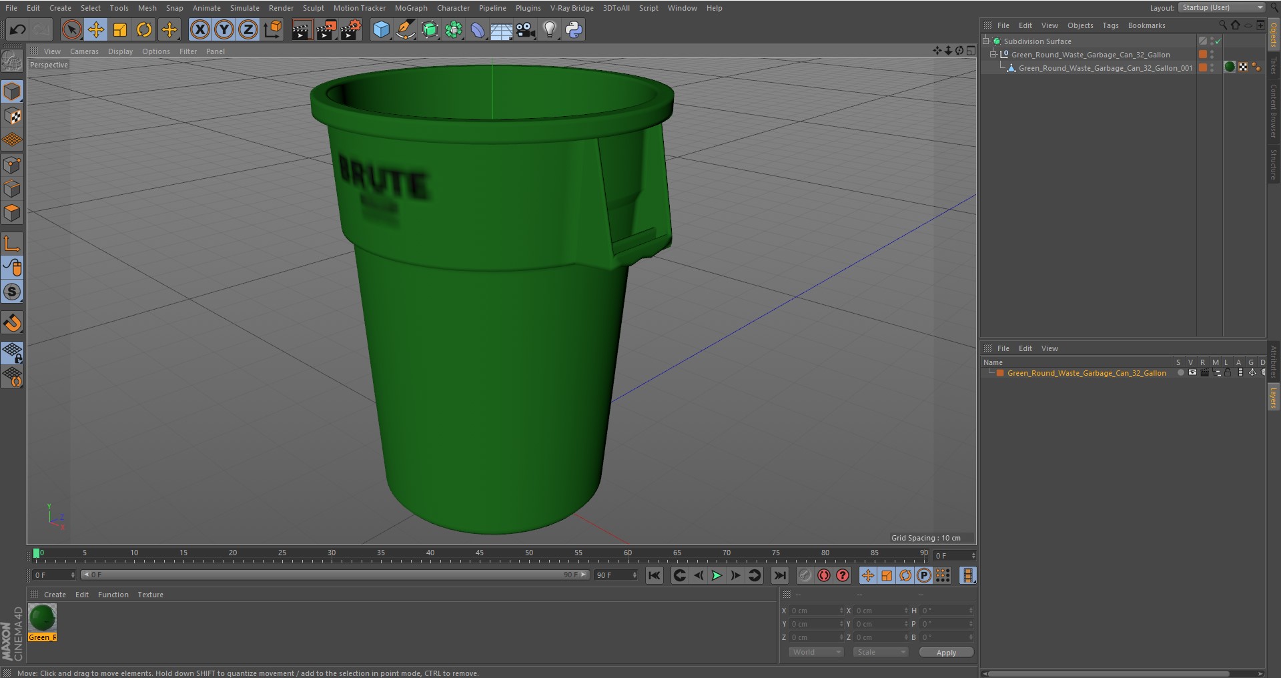
Task: Click the Undo arrow icon
Action: [18, 29]
